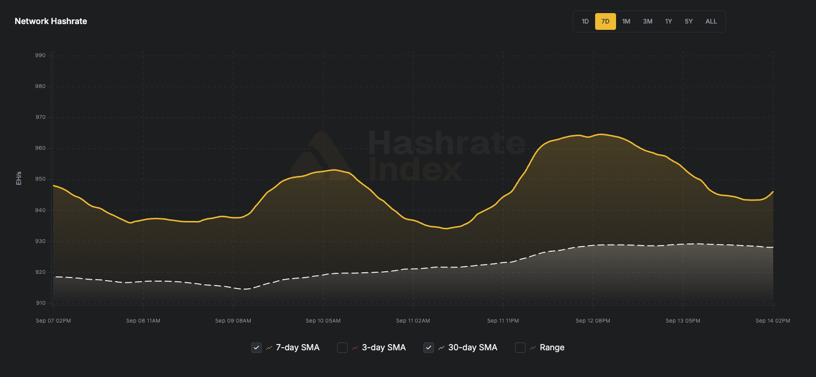
Task: Switch to the 5Y time range
Action: click(x=689, y=21)
